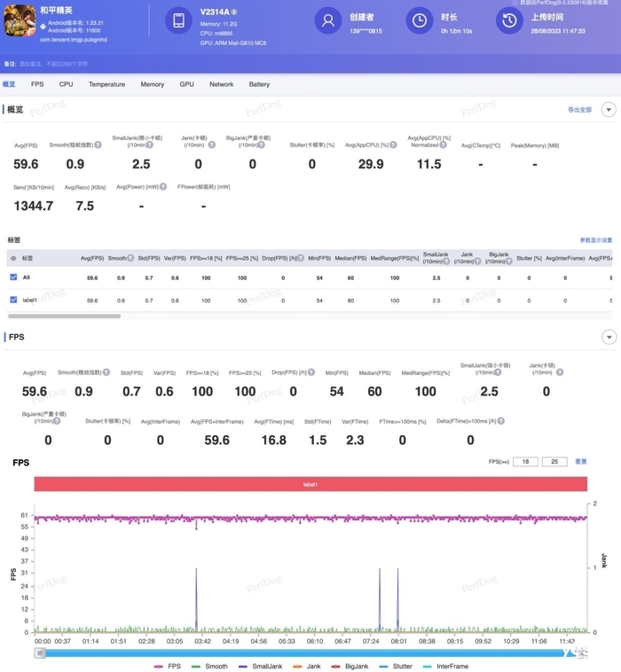Switch to the CPU tab
Image resolution: width=621 pixels, height=672 pixels.
[x=66, y=84]
